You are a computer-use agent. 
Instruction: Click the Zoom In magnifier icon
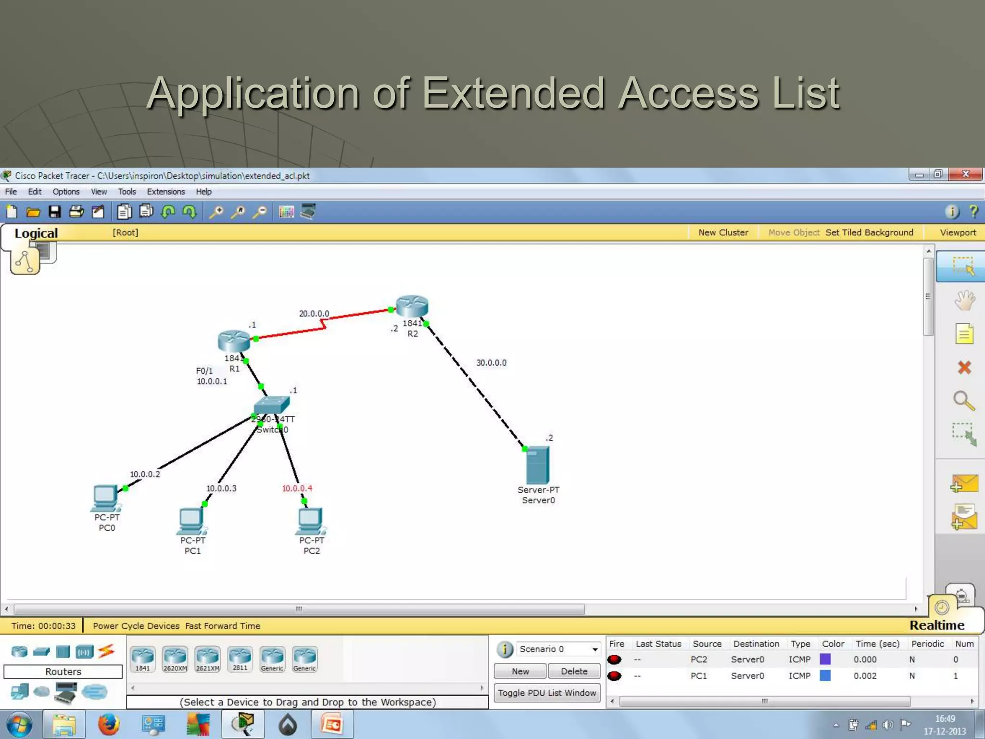click(x=216, y=212)
